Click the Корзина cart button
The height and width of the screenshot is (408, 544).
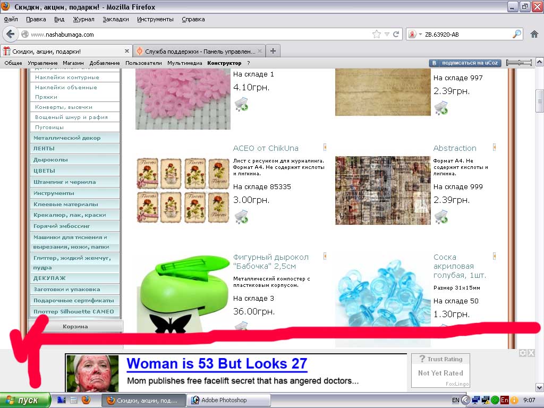click(x=75, y=327)
